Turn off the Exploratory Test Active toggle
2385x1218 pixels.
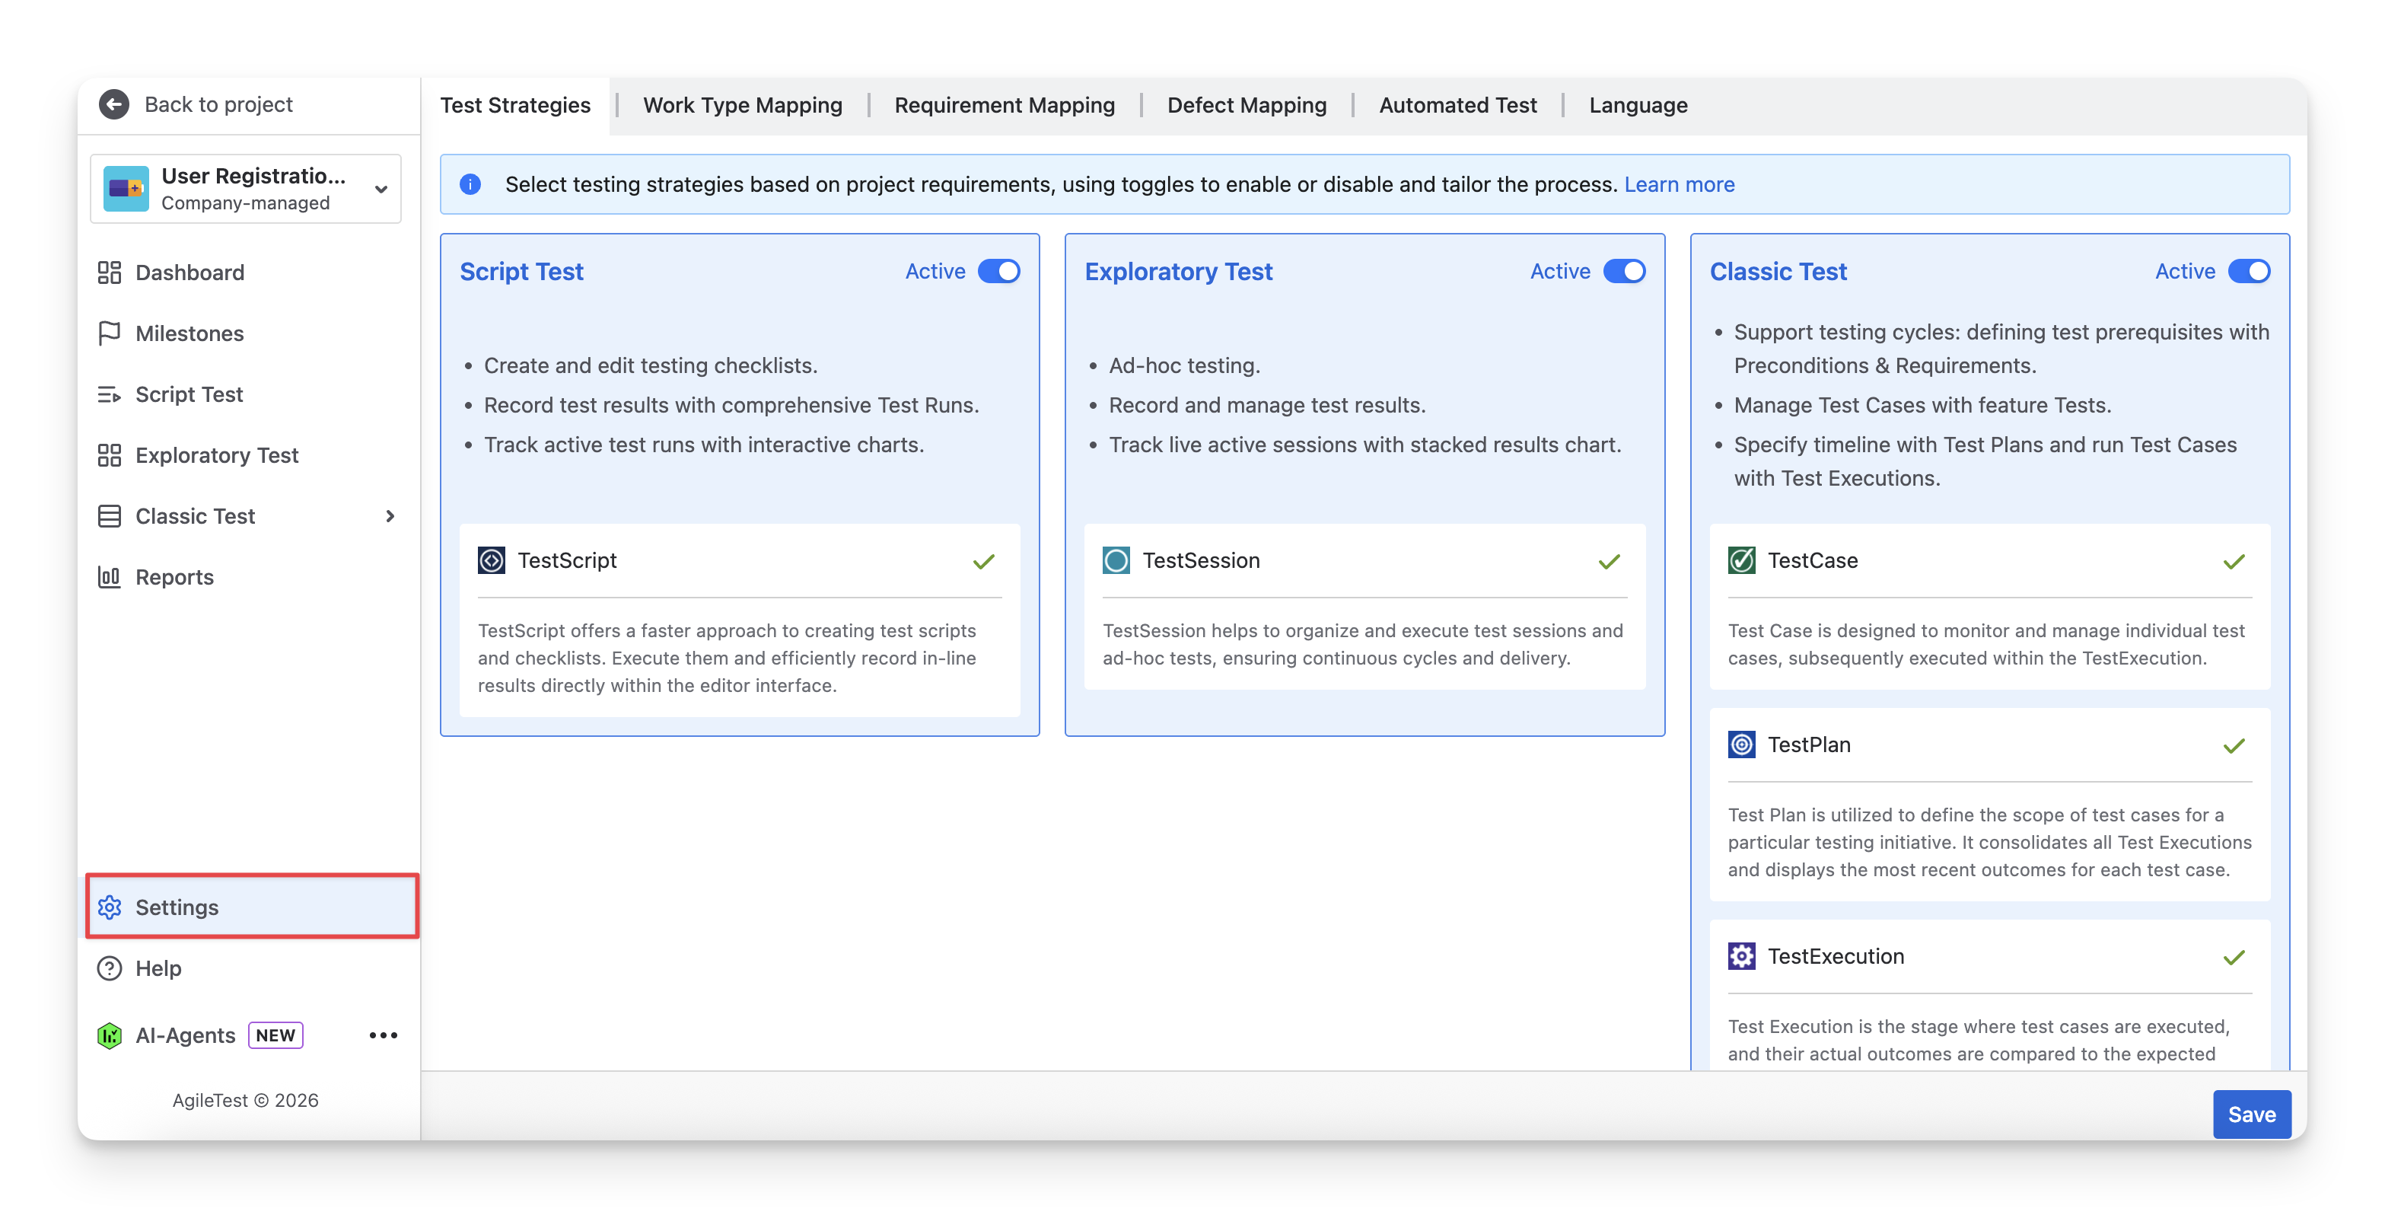pos(1624,272)
